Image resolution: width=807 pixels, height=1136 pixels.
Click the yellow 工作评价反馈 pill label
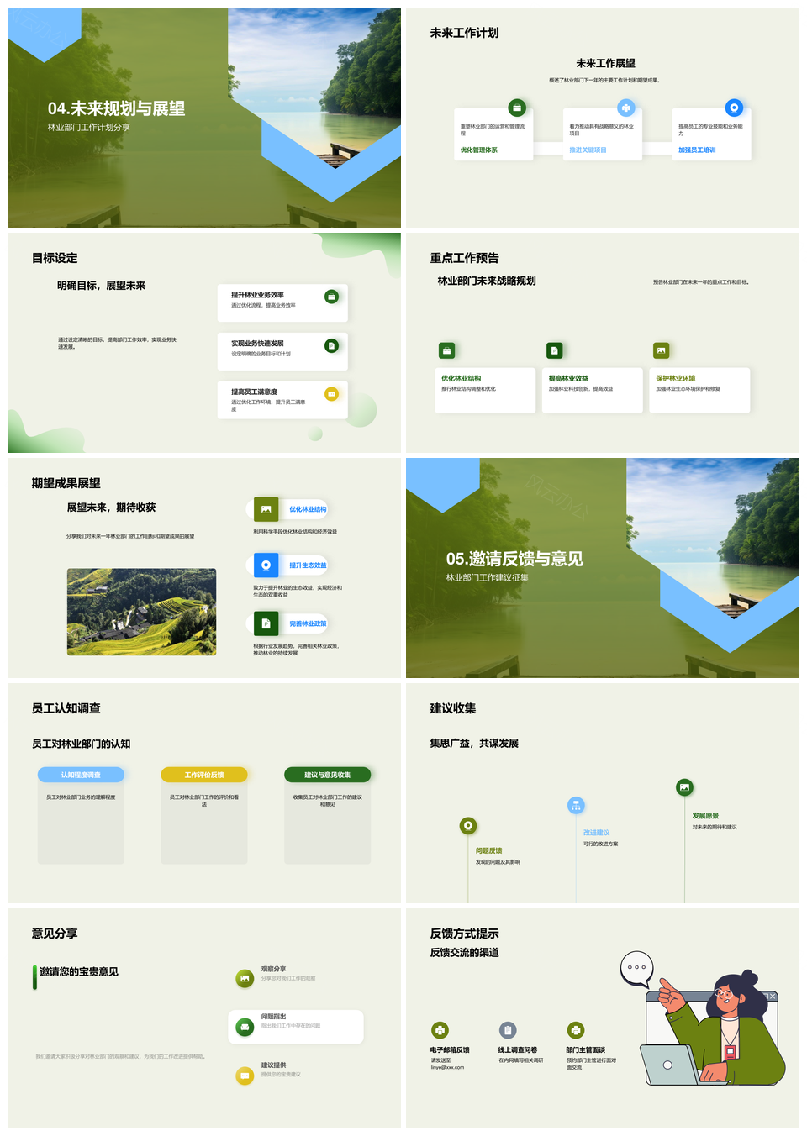point(204,775)
